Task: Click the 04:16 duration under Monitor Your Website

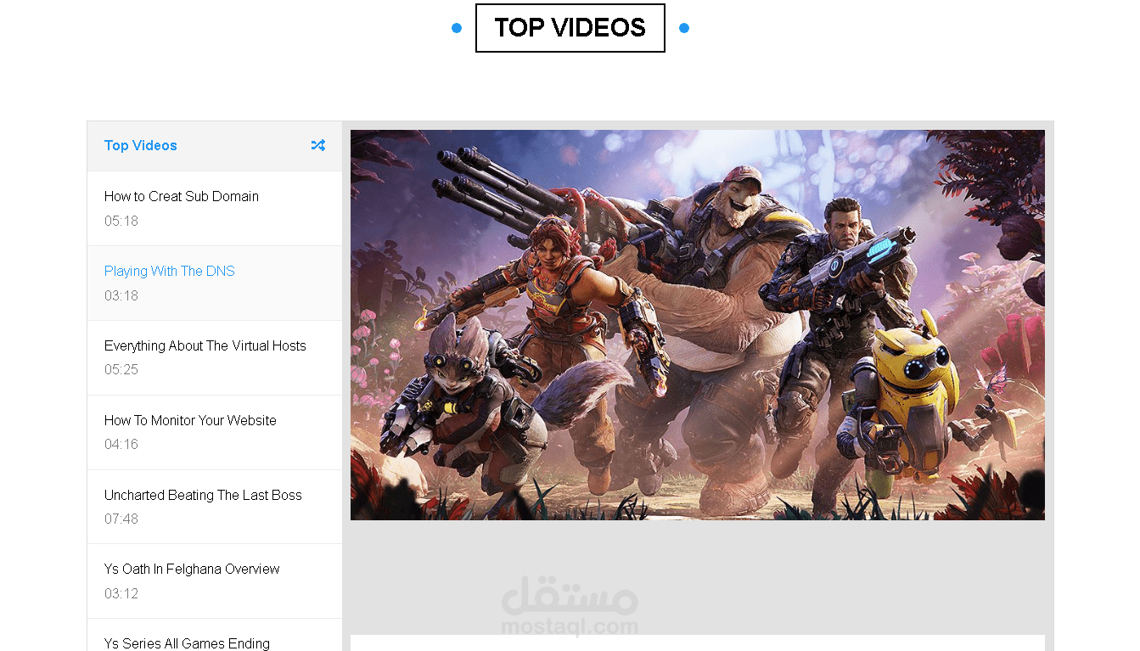Action: 121,444
